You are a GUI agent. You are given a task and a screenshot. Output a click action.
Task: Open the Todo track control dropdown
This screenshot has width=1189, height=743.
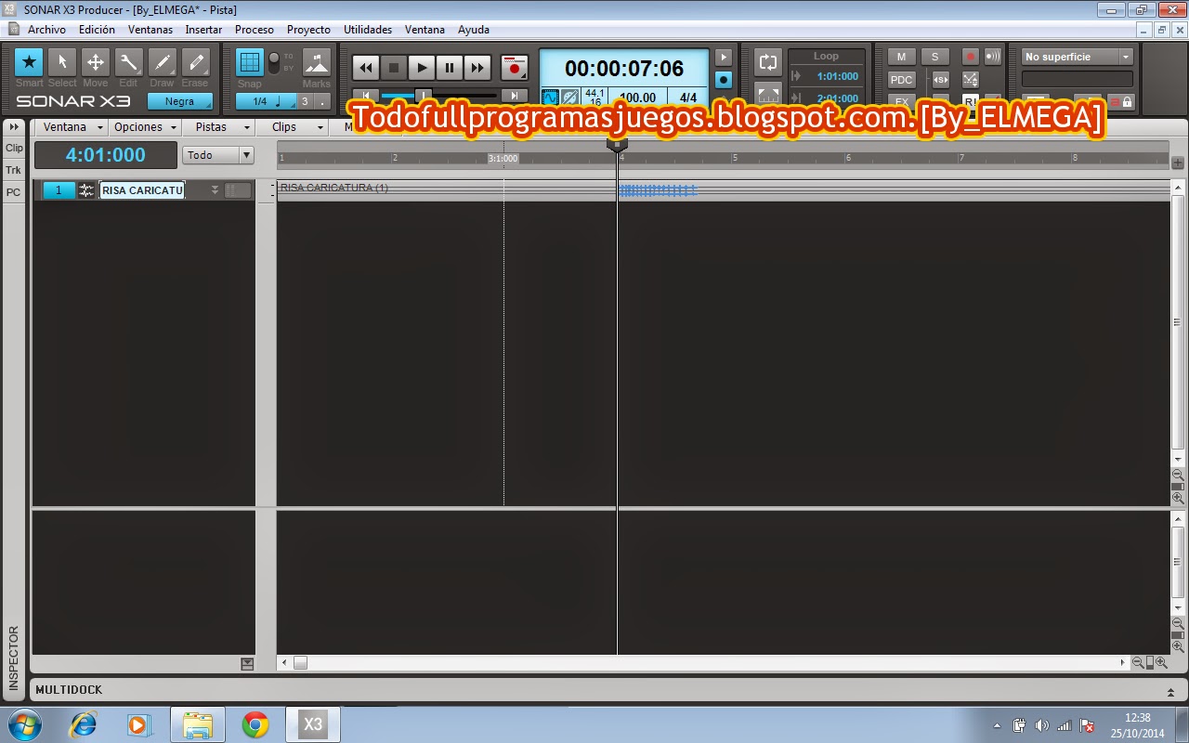tap(218, 155)
